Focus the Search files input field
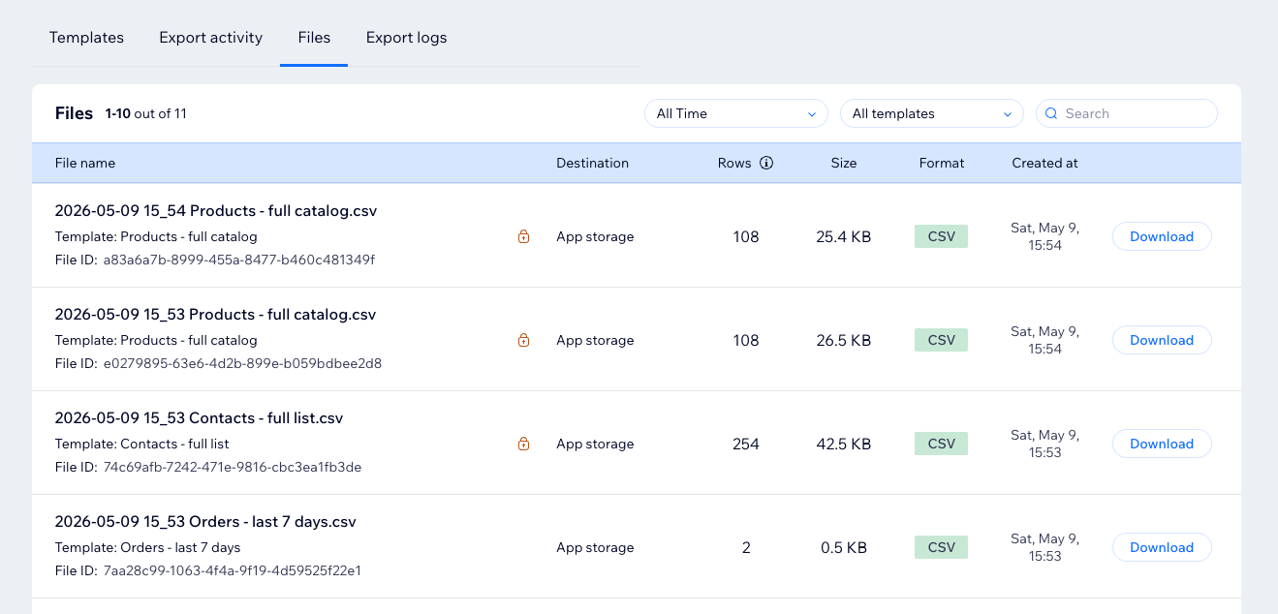1278x614 pixels. [x=1127, y=113]
